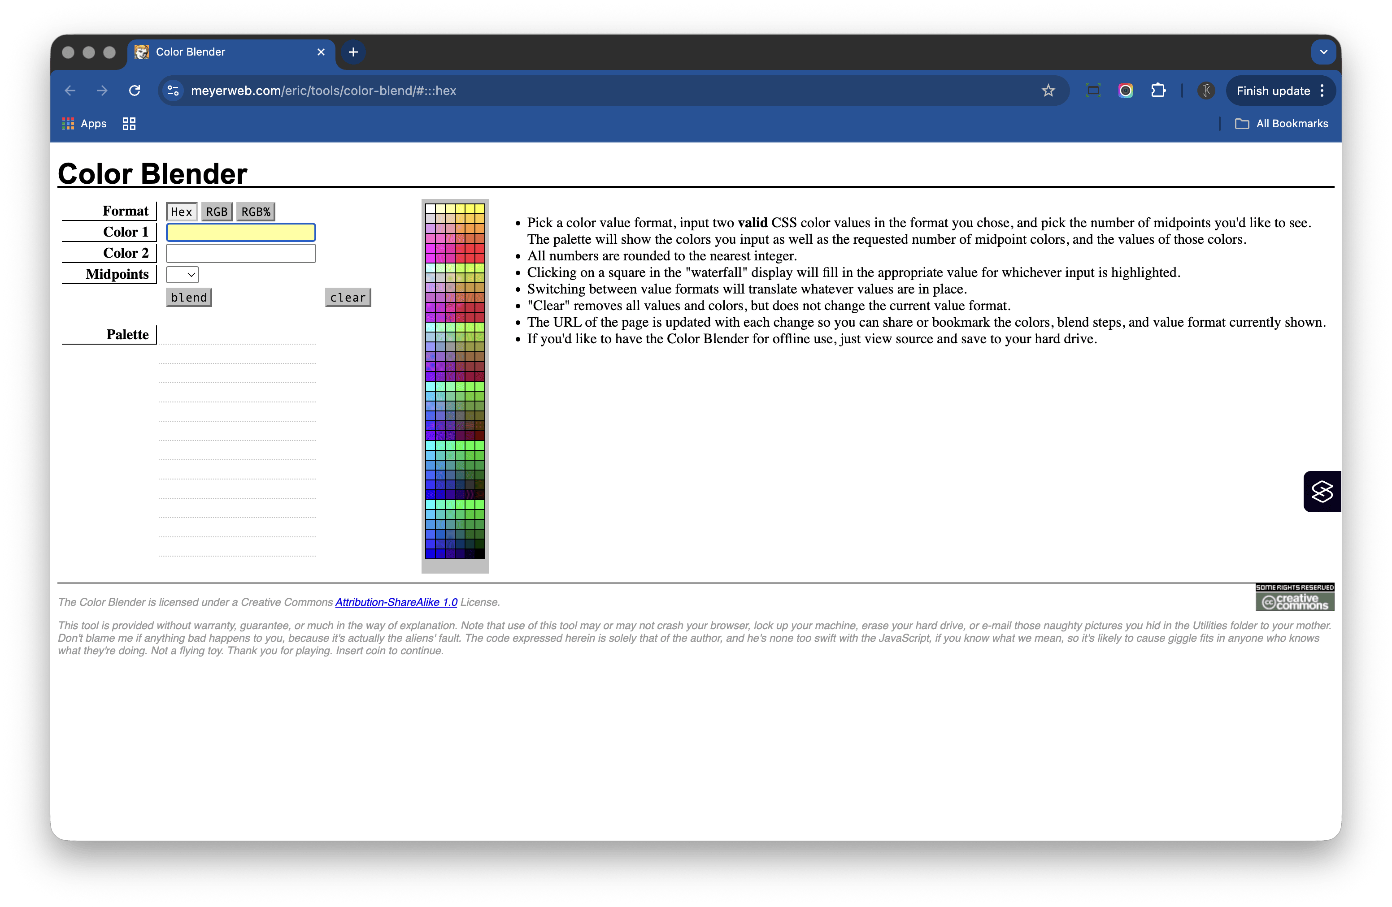1392x907 pixels.
Task: Click the "Format" label
Action: pos(126,211)
